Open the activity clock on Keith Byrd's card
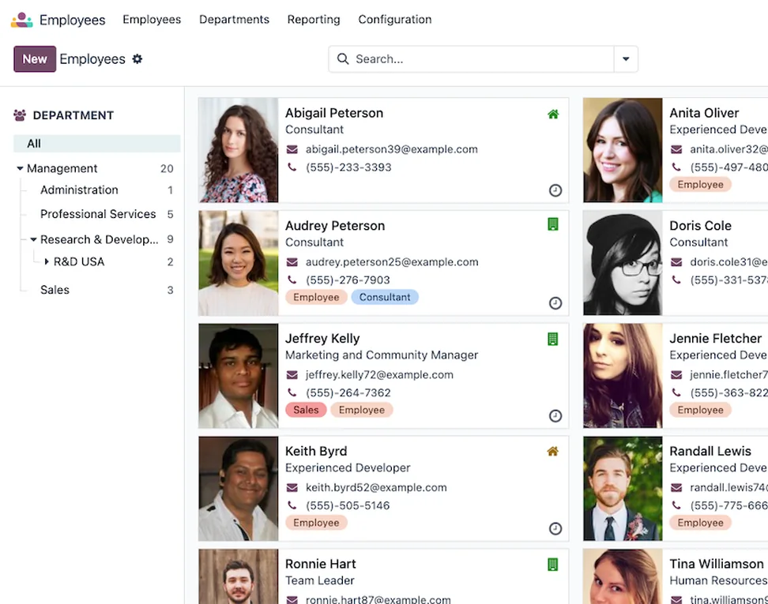Viewport: 768px width, 604px height. click(x=555, y=529)
